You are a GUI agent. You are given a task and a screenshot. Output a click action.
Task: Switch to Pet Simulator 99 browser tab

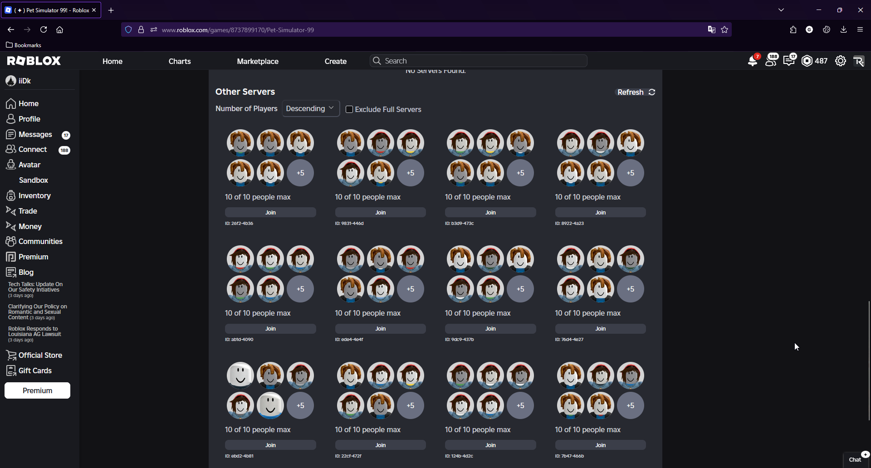point(51,10)
